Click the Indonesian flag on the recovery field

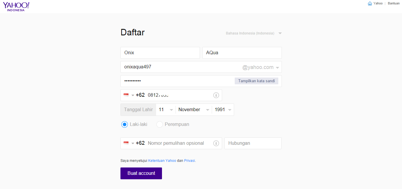pyautogui.click(x=126, y=143)
